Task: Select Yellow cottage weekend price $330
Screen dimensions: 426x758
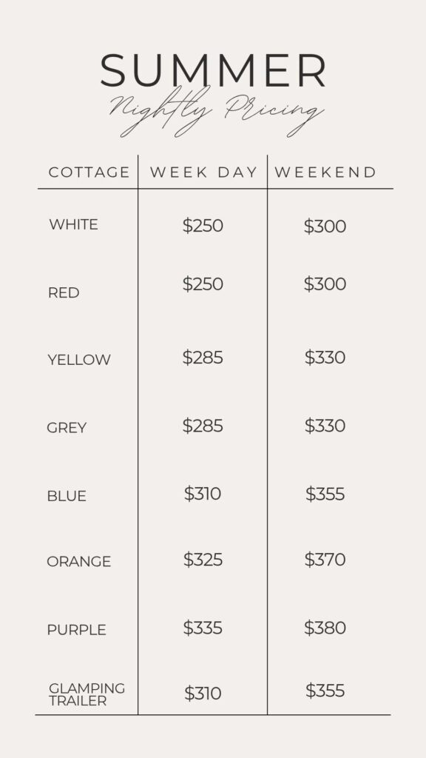Action: pos(325,358)
